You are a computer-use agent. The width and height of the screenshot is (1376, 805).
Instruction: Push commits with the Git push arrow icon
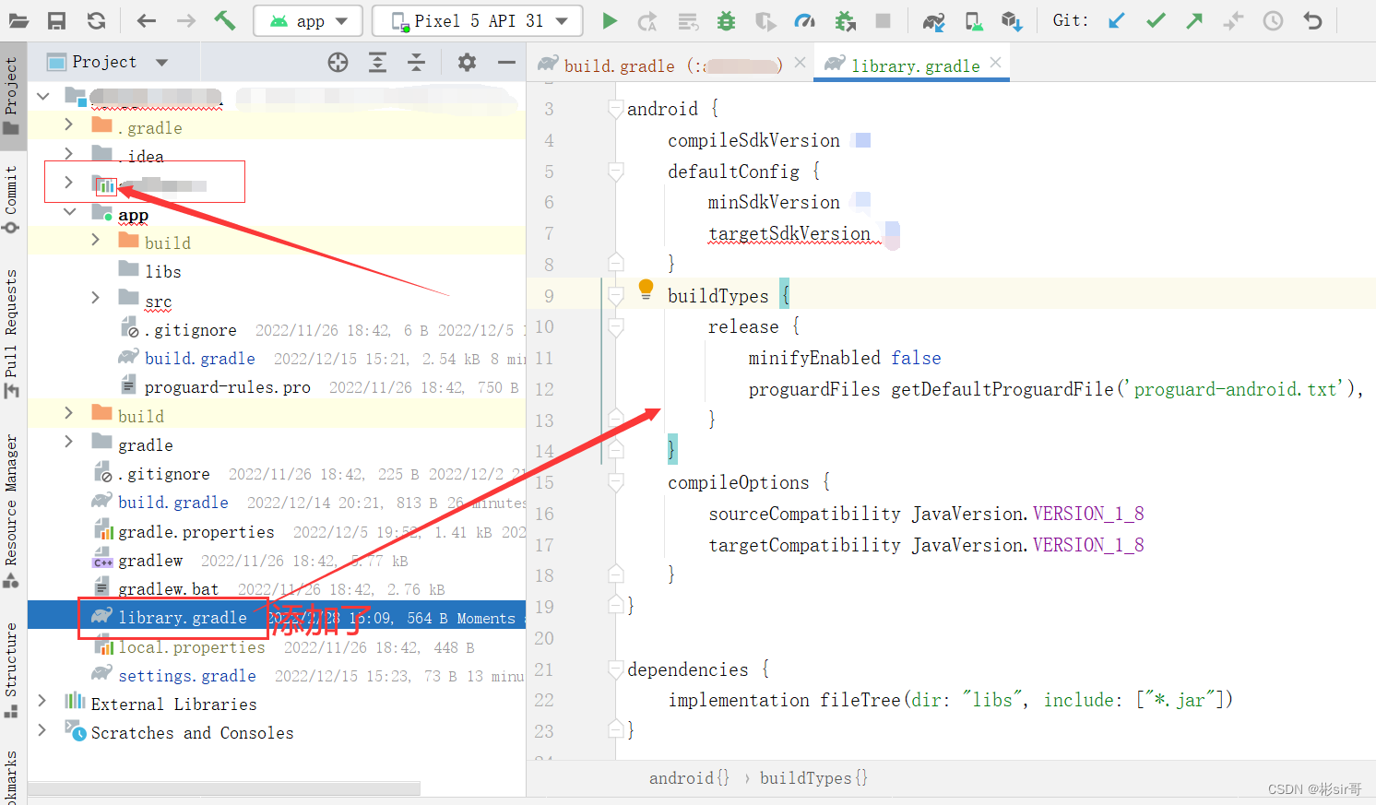click(x=1194, y=20)
